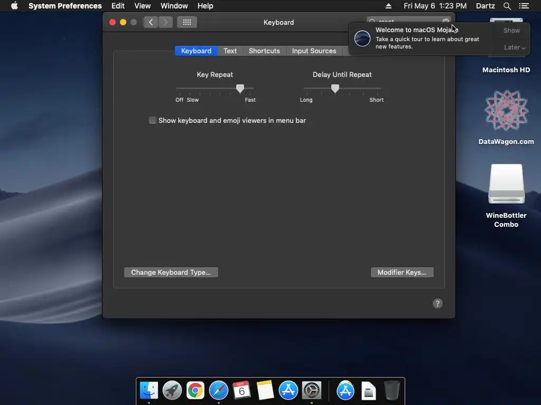Click the date and time in menu bar
Viewport: 541px width, 405px height.
click(x=435, y=6)
